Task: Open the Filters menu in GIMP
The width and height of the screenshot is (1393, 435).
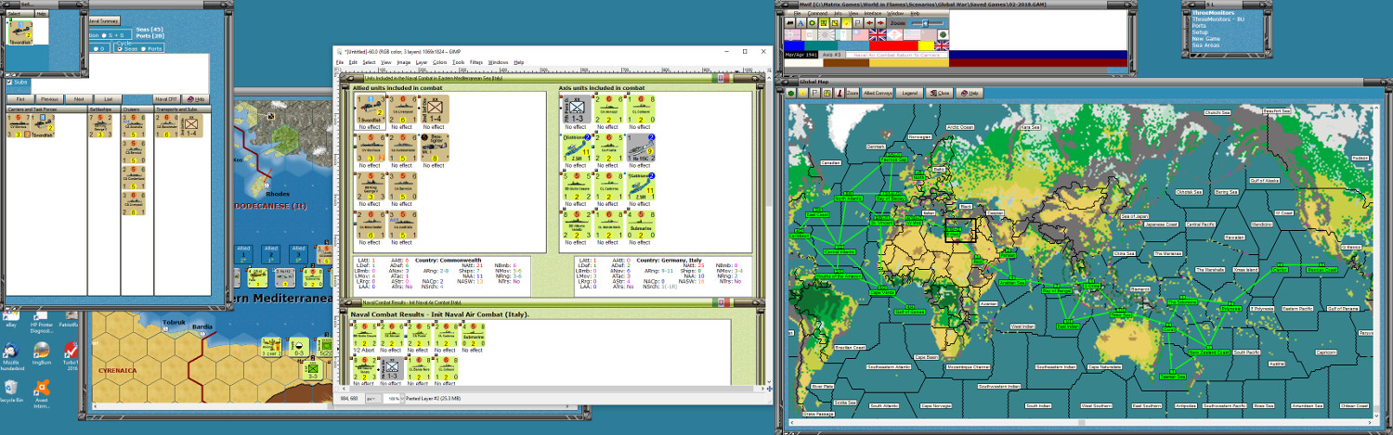Action: [475, 62]
